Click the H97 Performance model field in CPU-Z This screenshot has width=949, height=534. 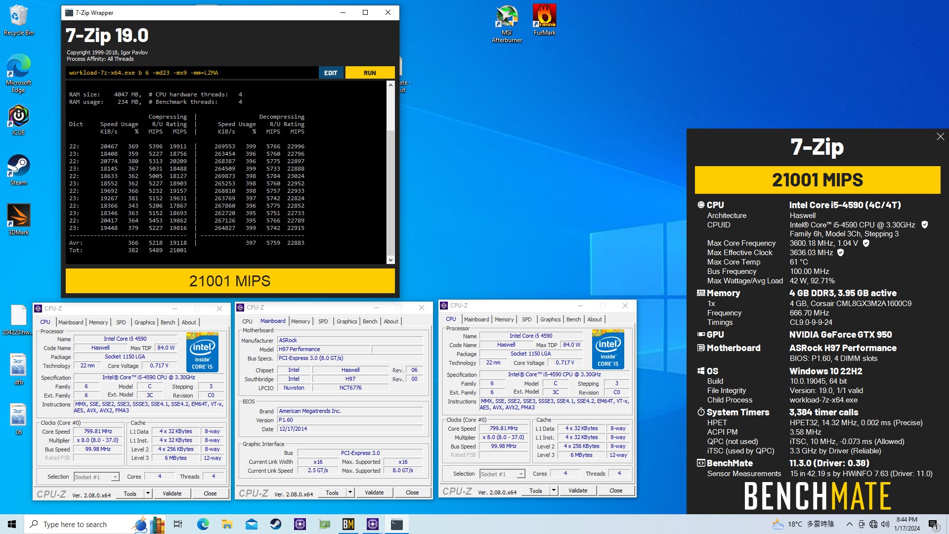323,349
